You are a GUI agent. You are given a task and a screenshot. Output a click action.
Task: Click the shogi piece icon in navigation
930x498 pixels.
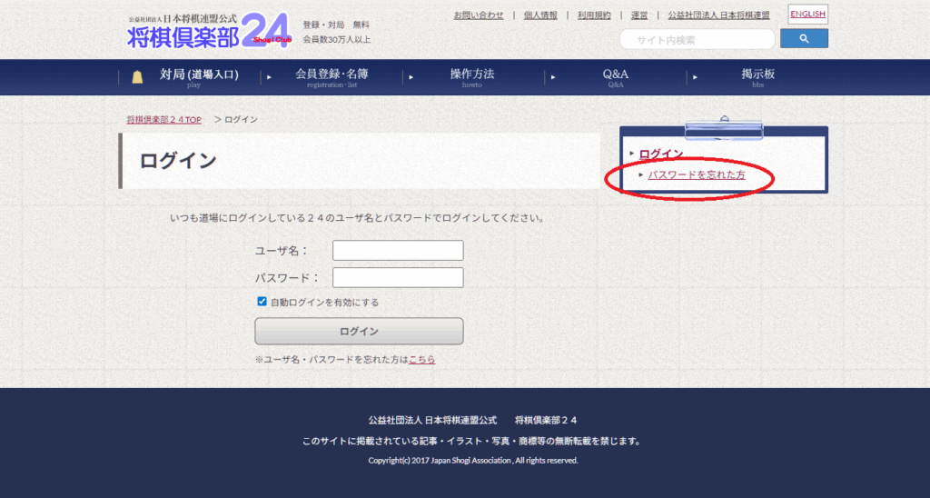137,77
